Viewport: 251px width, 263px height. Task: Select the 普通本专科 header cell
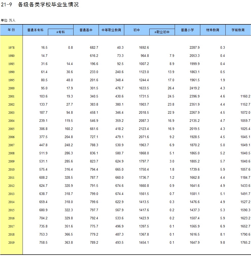click(x=35, y=30)
